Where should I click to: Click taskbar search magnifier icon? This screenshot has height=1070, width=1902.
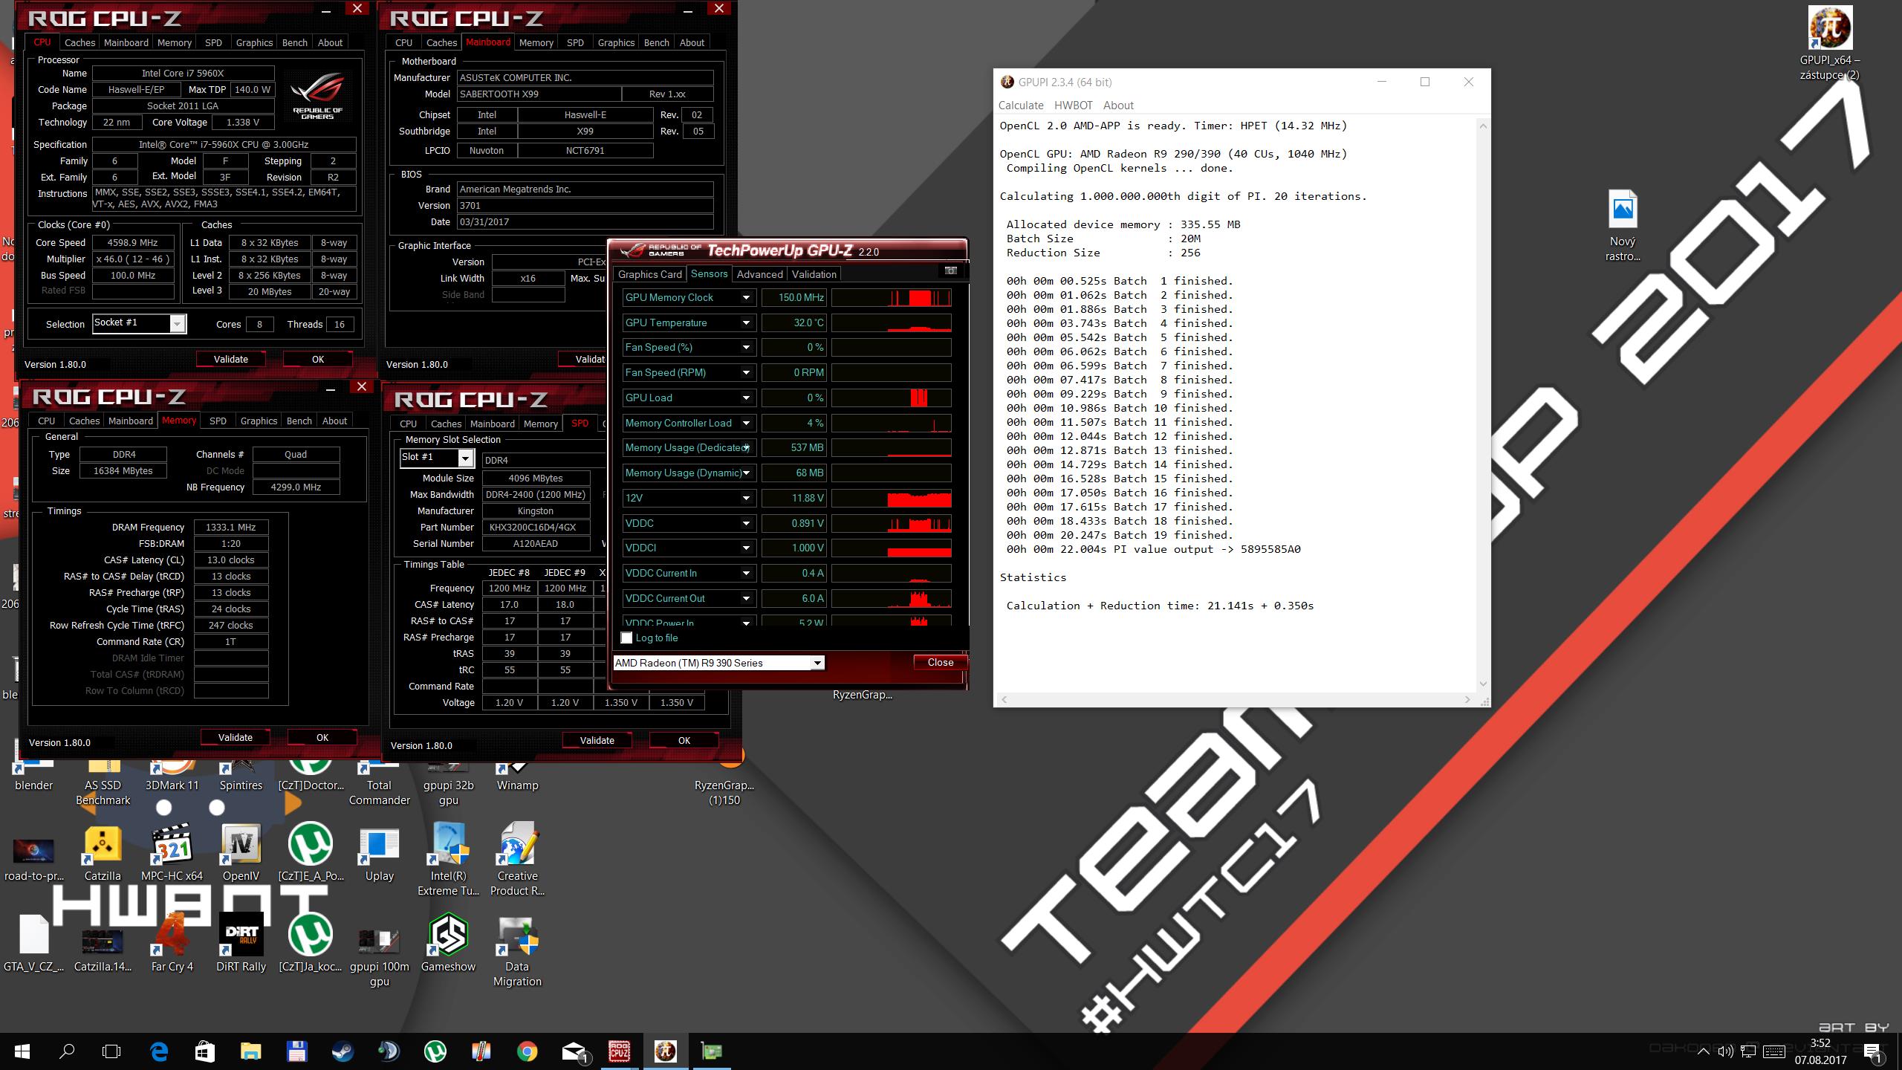click(67, 1051)
